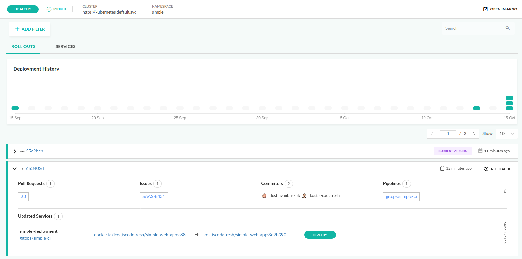Click the 15 Sep deployment marker on the timeline
The height and width of the screenshot is (259, 522).
coord(15,108)
